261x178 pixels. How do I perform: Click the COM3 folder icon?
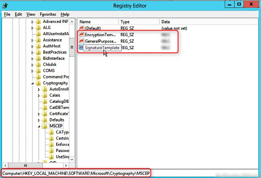pos(39,71)
